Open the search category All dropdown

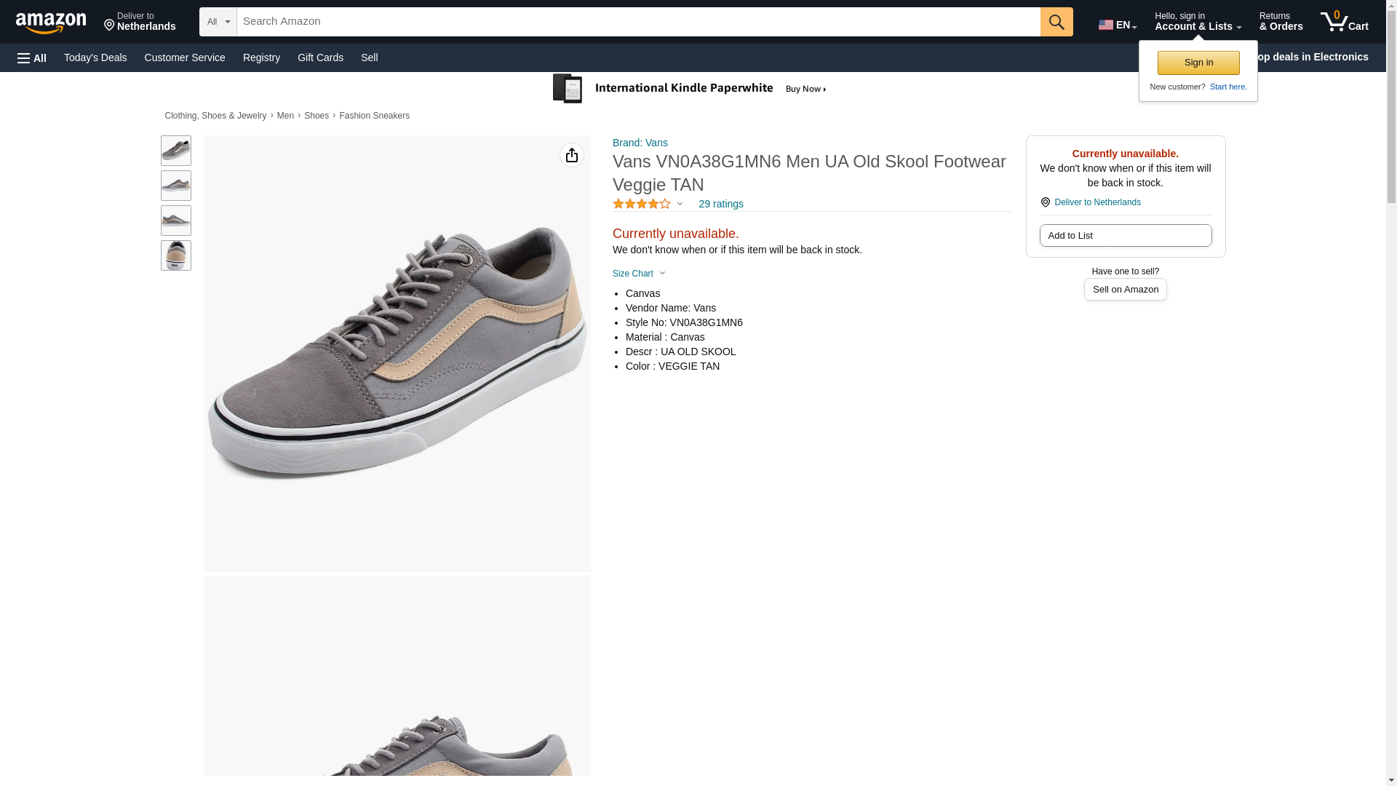tap(218, 22)
